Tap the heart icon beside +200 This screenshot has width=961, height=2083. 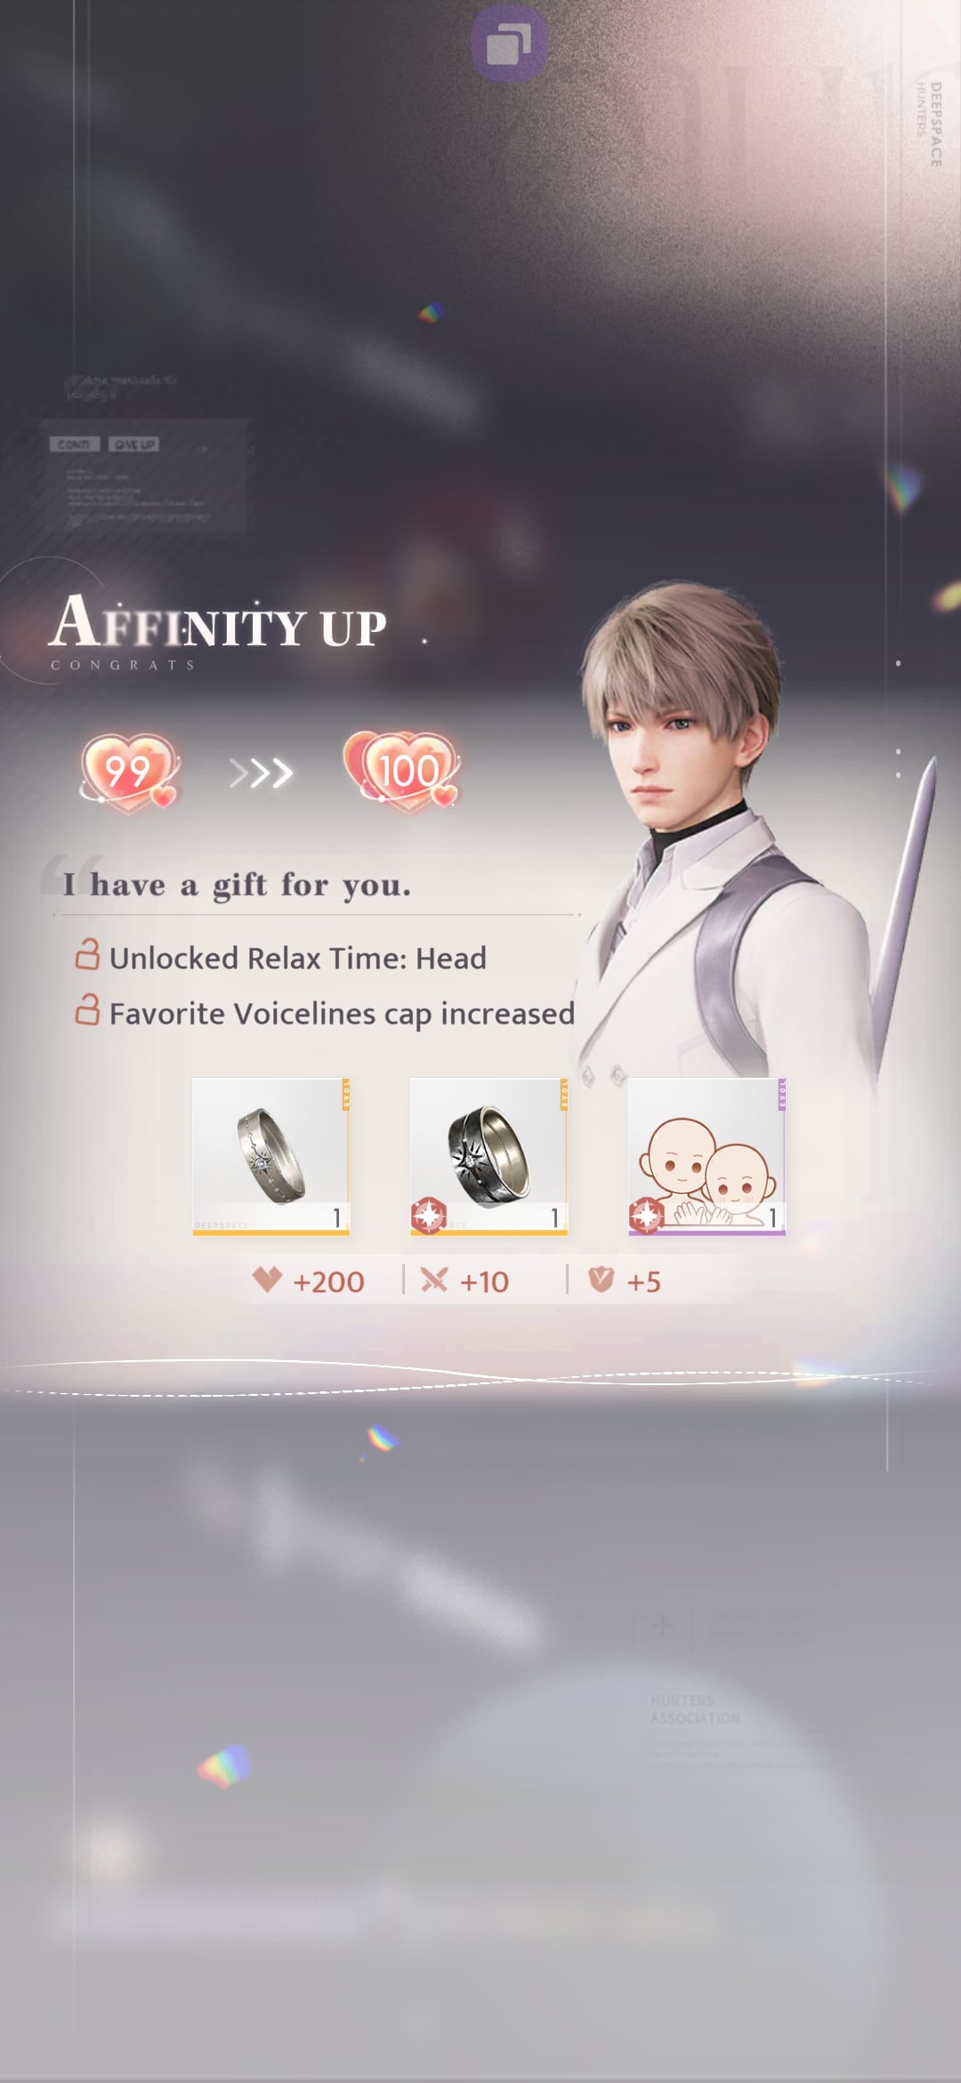click(267, 1280)
